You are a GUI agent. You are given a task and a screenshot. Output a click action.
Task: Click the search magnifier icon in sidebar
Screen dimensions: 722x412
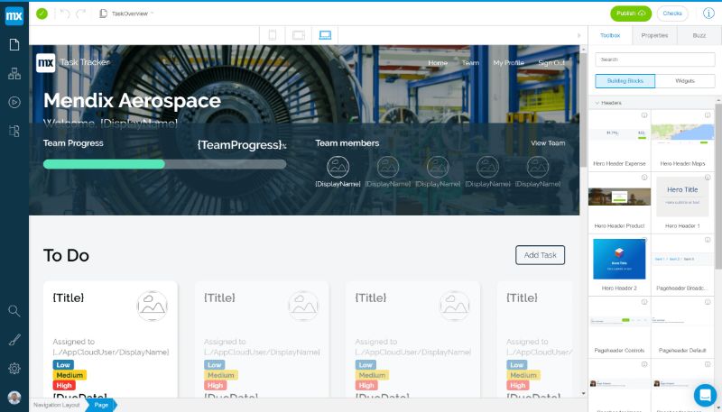pos(14,311)
